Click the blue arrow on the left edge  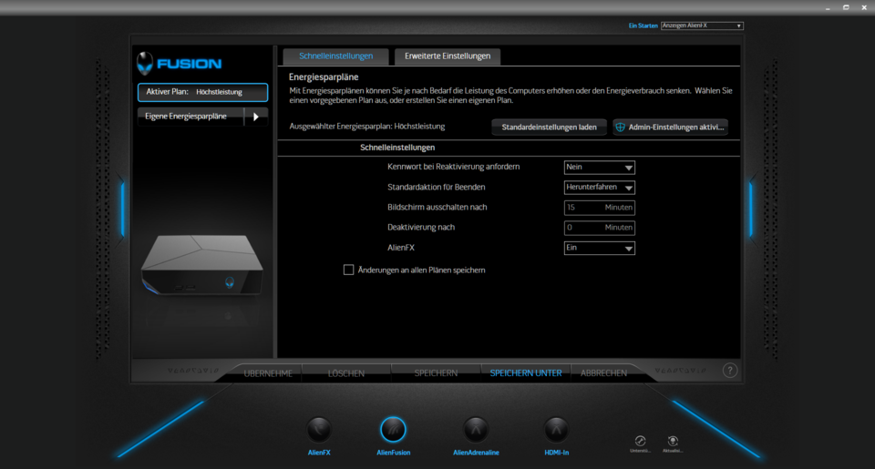(x=122, y=209)
